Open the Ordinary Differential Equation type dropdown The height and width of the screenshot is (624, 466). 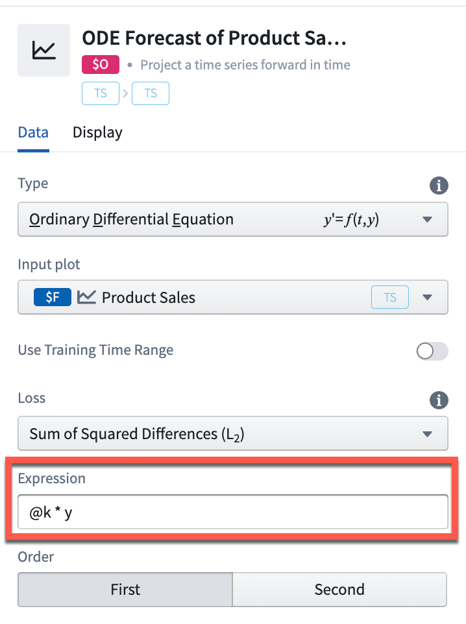click(x=233, y=219)
